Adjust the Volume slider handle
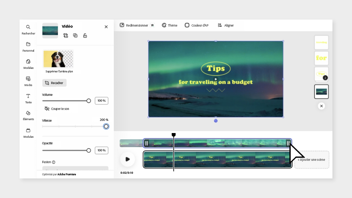The image size is (352, 198). pyautogui.click(x=89, y=101)
